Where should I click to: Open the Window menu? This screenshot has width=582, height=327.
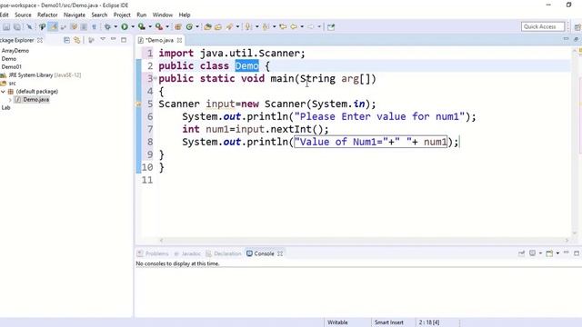tap(163, 15)
